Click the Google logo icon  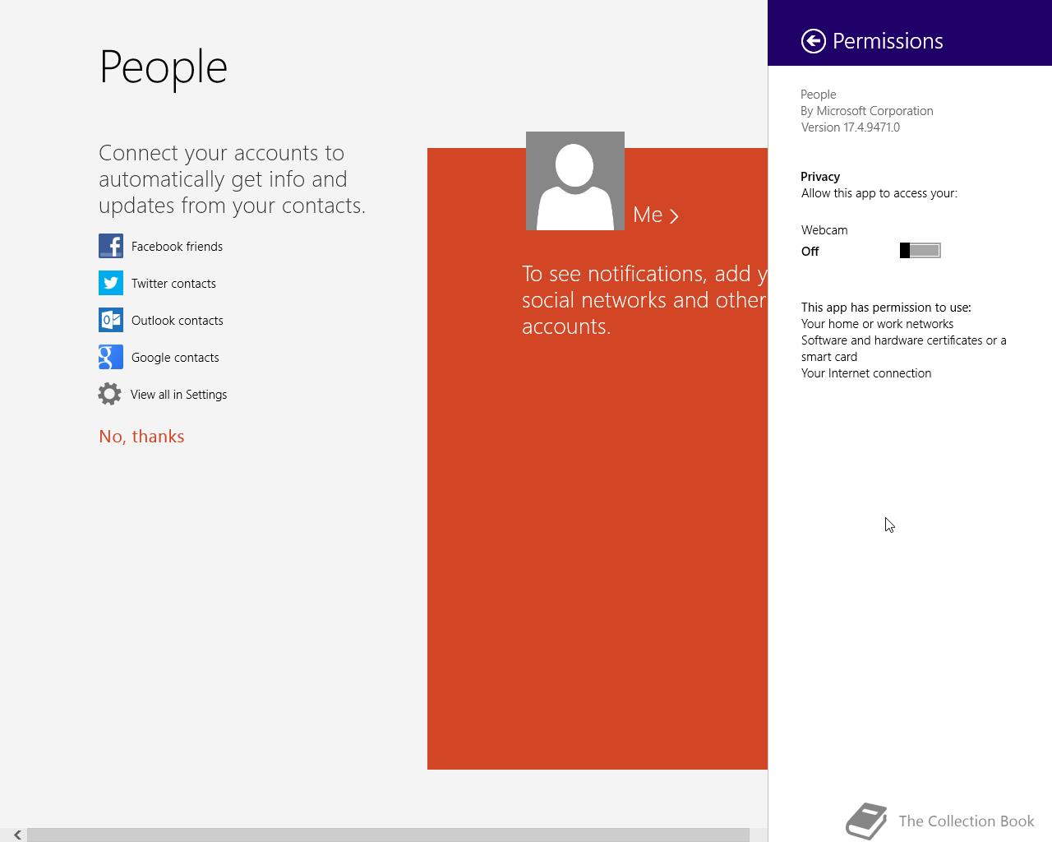[x=111, y=357]
